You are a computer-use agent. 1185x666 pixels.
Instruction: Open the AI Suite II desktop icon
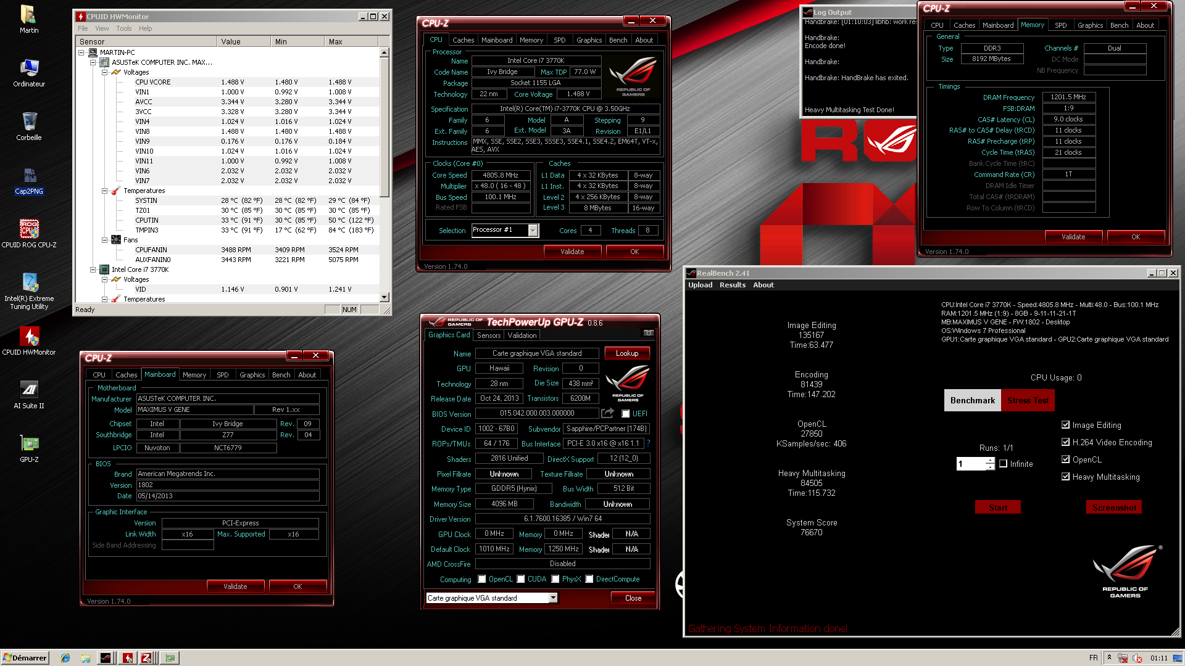coord(28,395)
